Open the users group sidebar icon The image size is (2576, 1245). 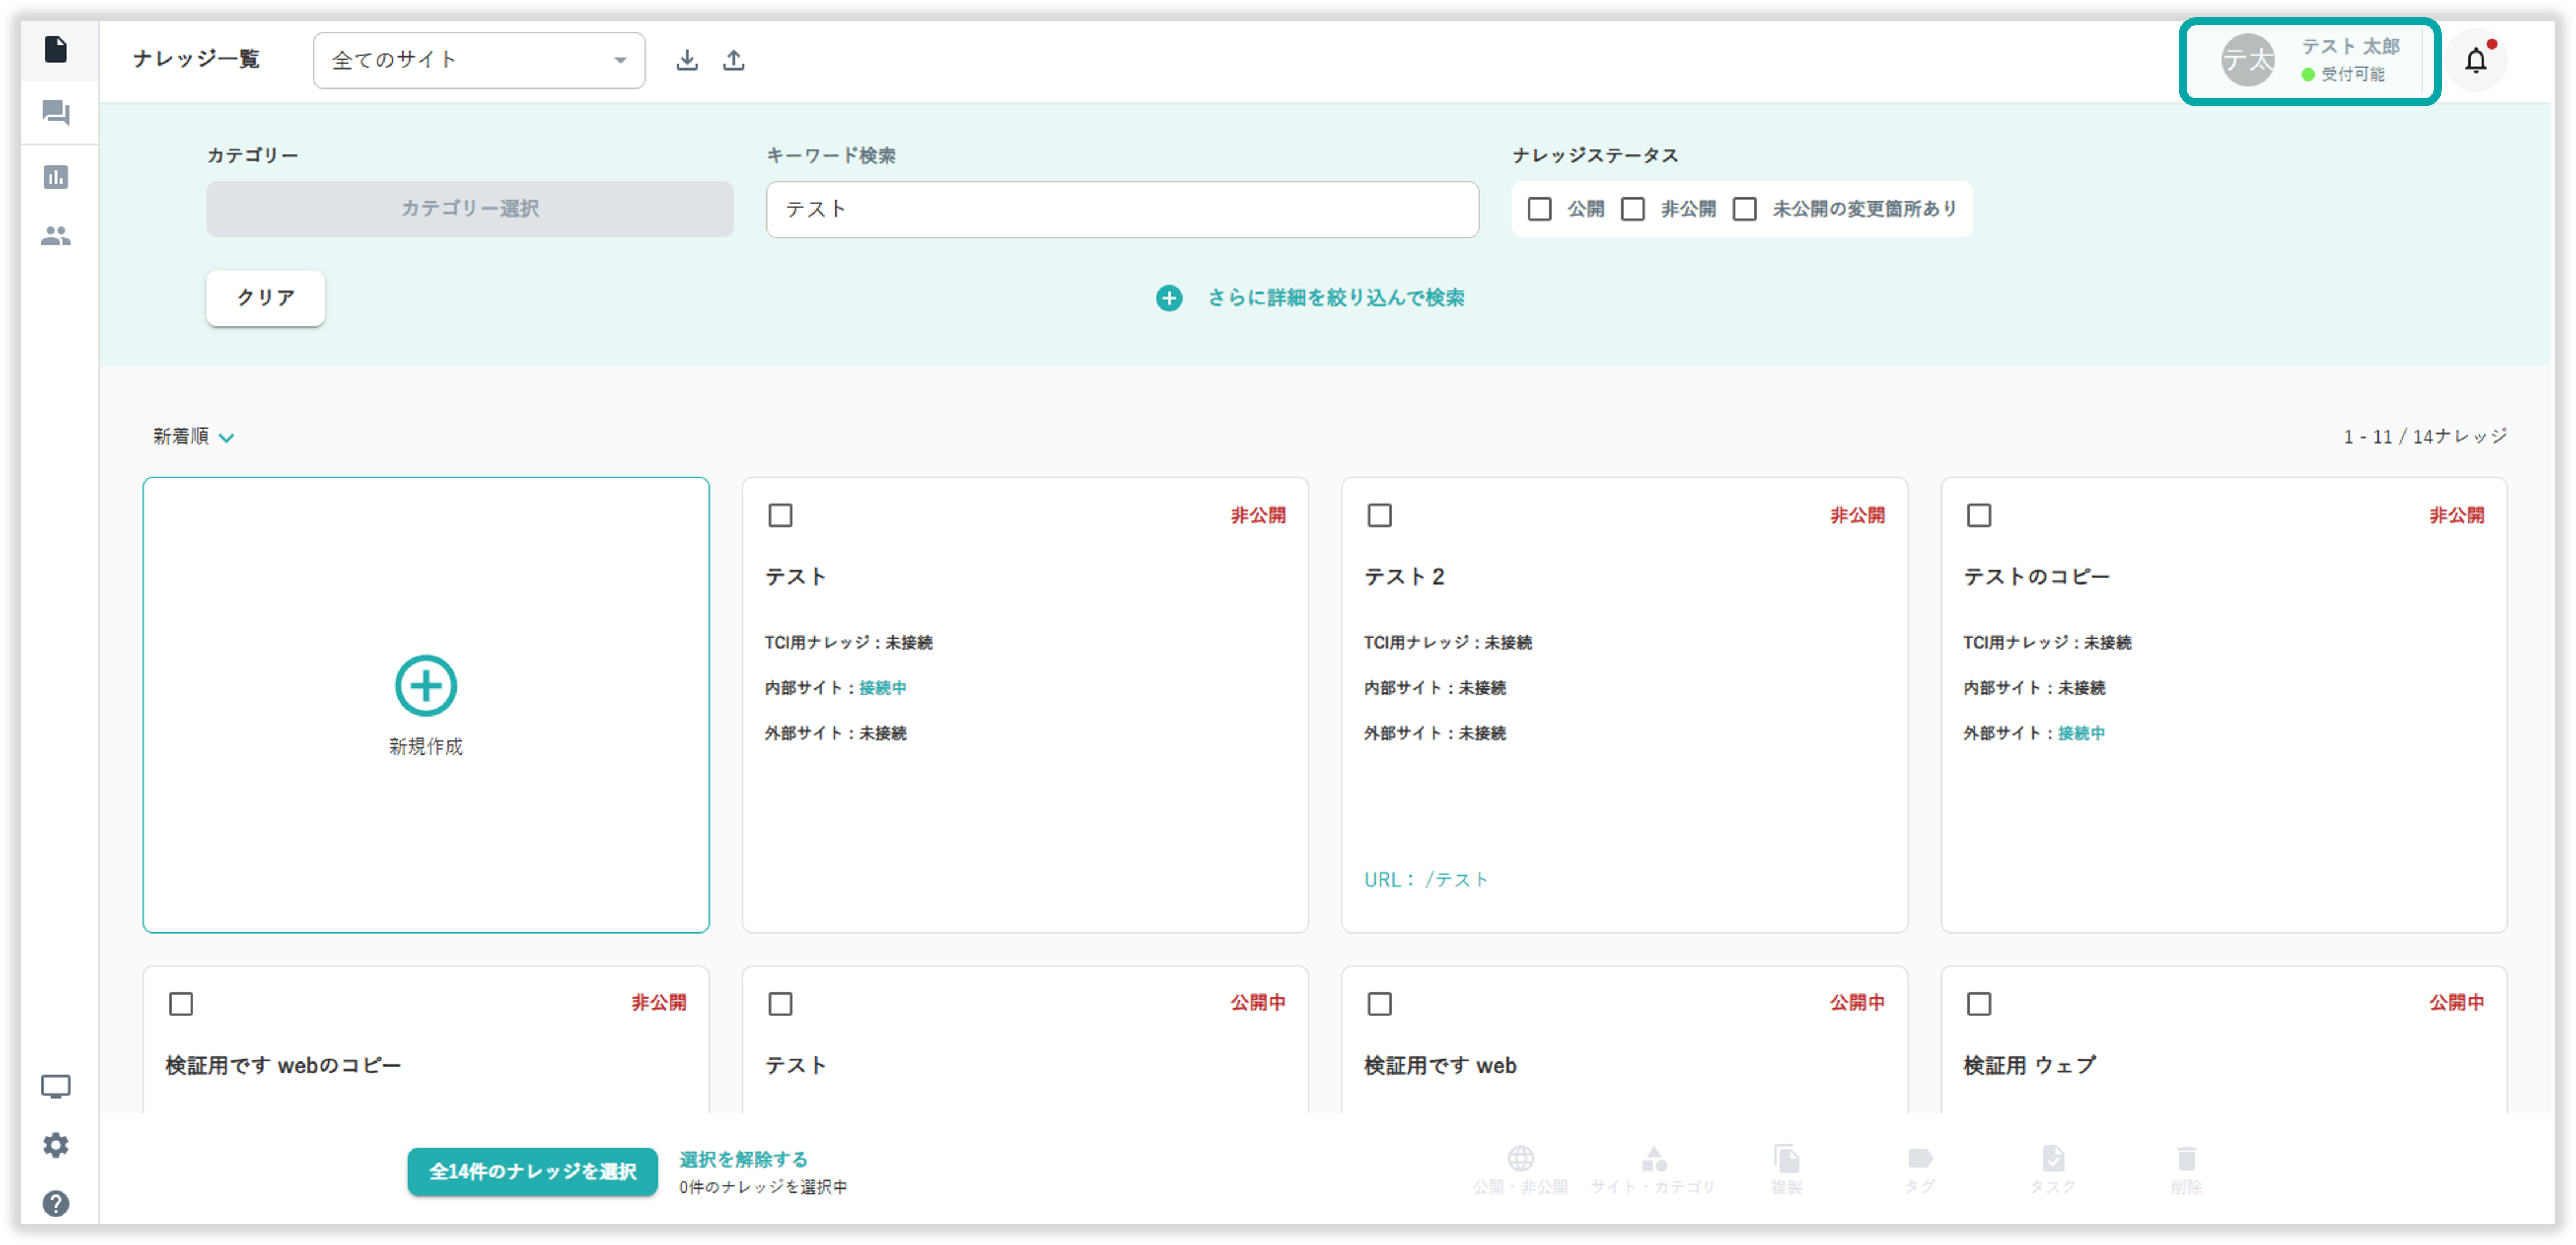tap(56, 236)
